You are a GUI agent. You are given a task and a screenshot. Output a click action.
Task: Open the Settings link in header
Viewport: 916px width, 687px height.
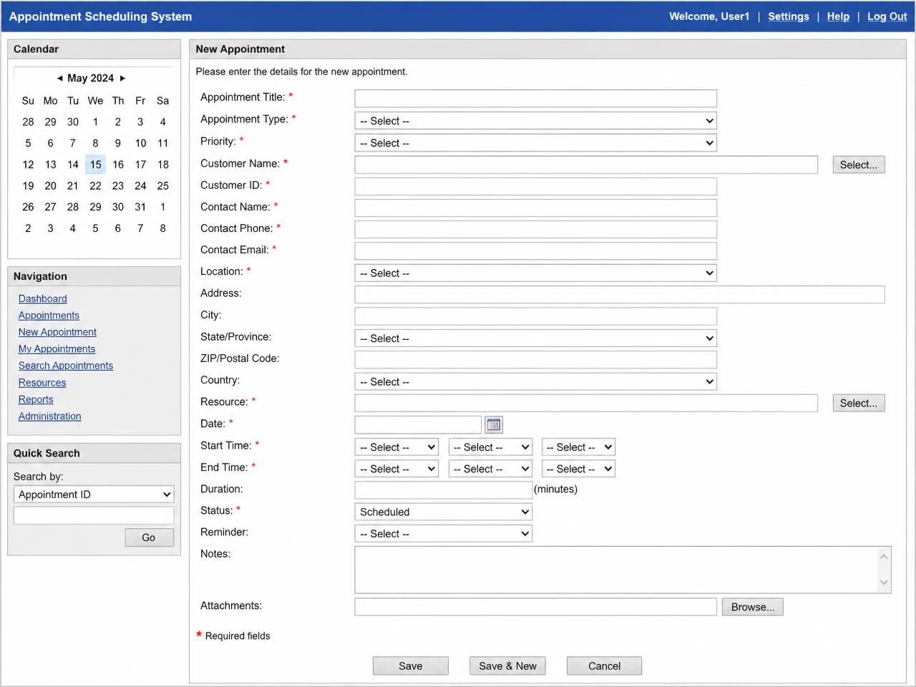tap(789, 16)
